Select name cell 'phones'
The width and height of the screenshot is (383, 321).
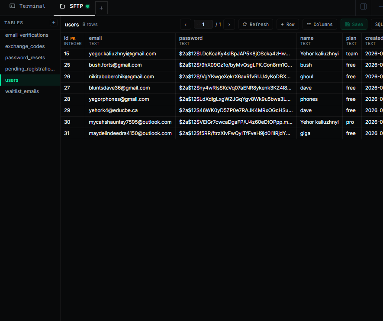pyautogui.click(x=319, y=99)
